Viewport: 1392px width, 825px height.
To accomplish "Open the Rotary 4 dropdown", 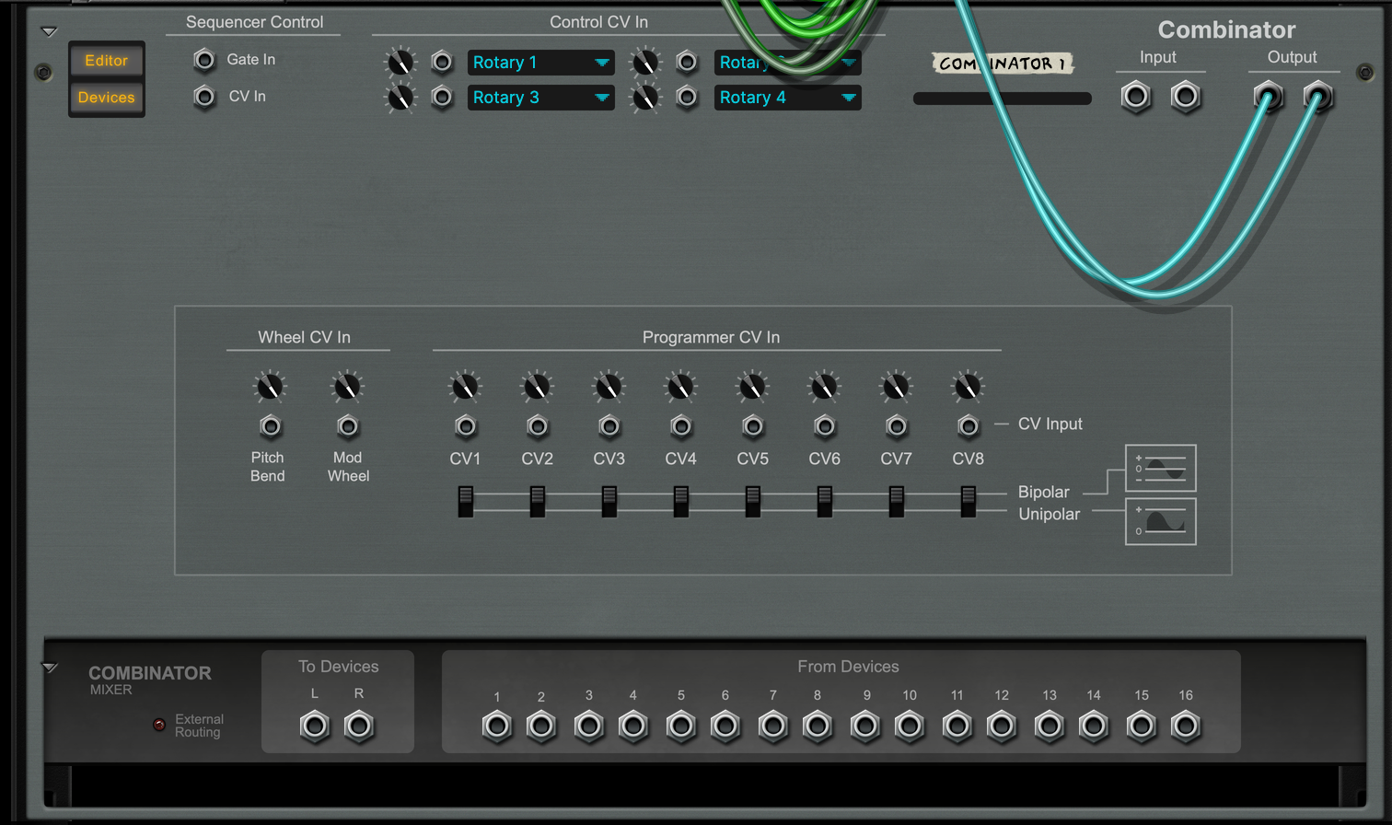I will pyautogui.click(x=787, y=98).
